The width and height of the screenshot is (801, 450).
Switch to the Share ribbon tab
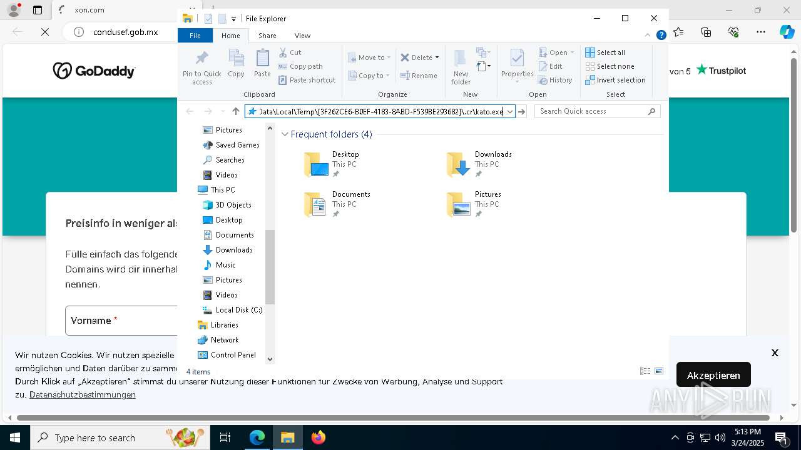point(267,36)
